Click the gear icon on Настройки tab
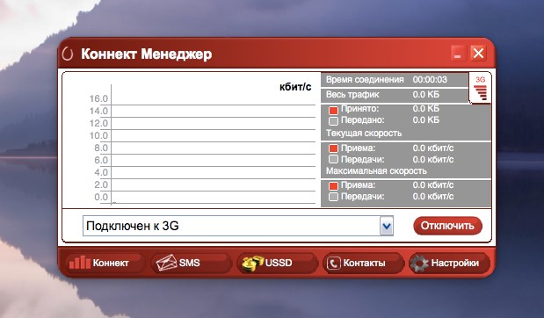 click(419, 264)
